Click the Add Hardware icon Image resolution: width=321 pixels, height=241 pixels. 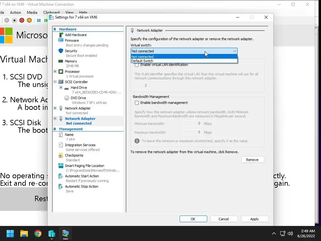[x=61, y=35]
